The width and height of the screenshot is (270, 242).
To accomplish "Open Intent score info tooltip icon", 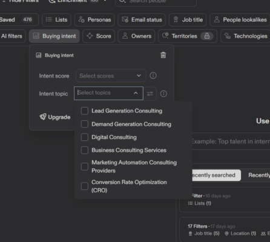I will point(153,76).
